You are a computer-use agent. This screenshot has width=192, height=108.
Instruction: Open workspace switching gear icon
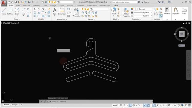(169, 105)
